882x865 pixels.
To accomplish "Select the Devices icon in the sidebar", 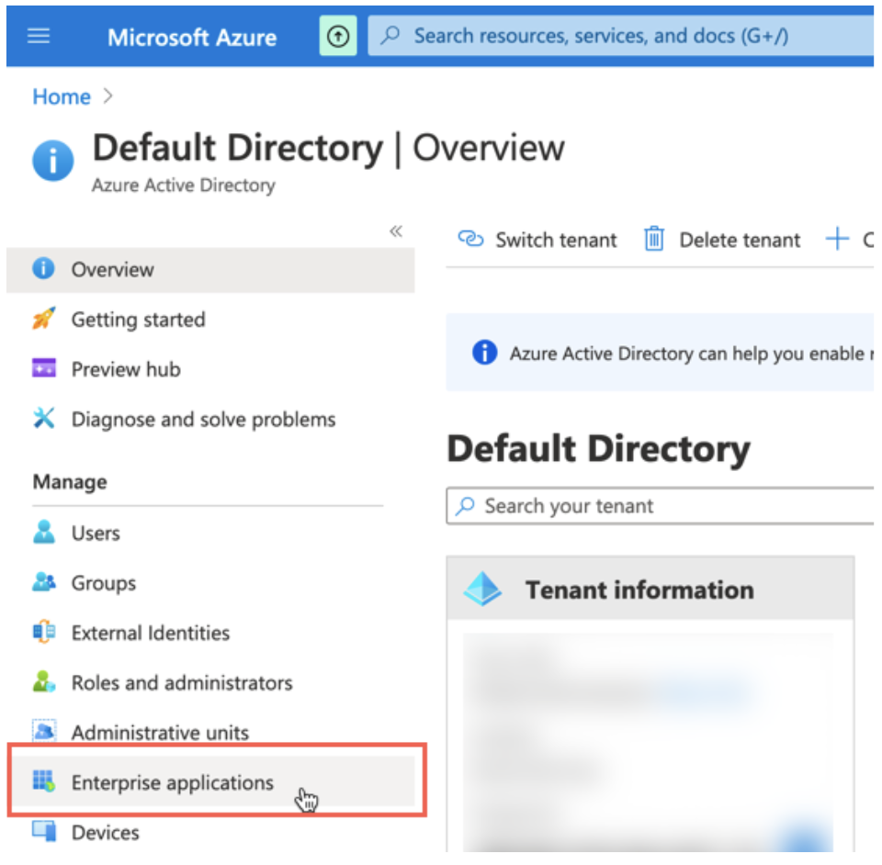I will tap(45, 832).
